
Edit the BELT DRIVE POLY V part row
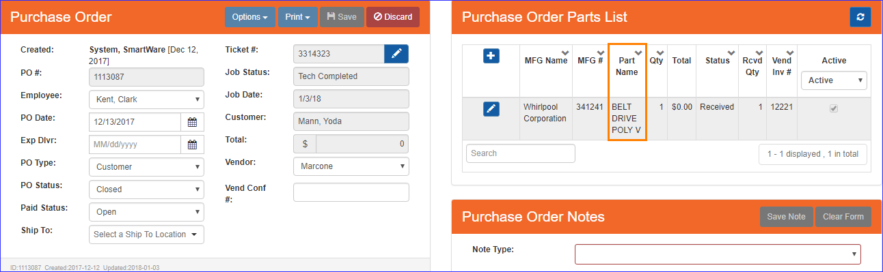(491, 108)
